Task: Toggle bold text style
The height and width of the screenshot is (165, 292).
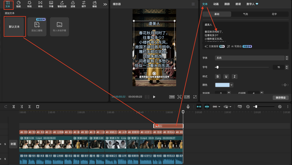Action: click(x=218, y=77)
